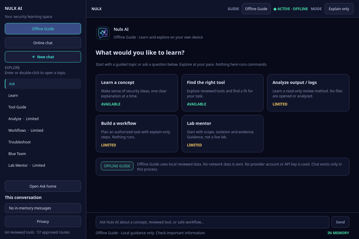Viewport: 359px width, 239px height.
Task: Open the Tool Guide topic
Action: (x=43, y=107)
